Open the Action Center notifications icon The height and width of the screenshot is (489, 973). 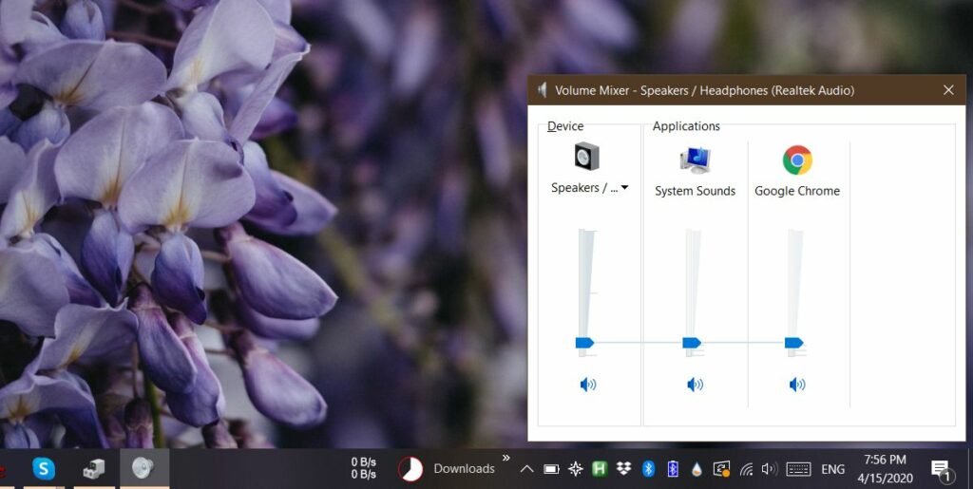[x=942, y=470]
